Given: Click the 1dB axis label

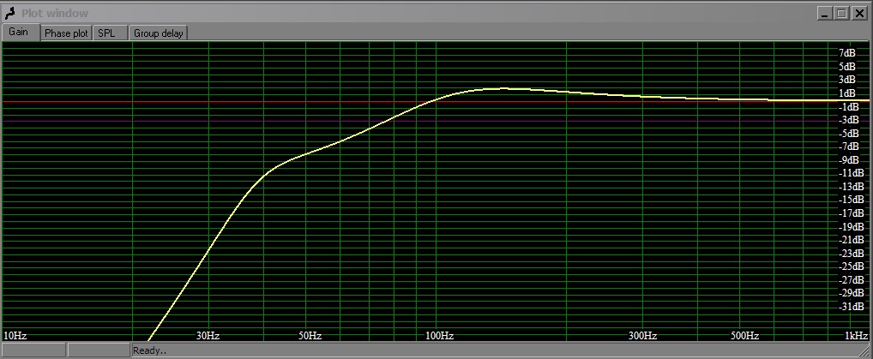Looking at the screenshot, I should [846, 93].
